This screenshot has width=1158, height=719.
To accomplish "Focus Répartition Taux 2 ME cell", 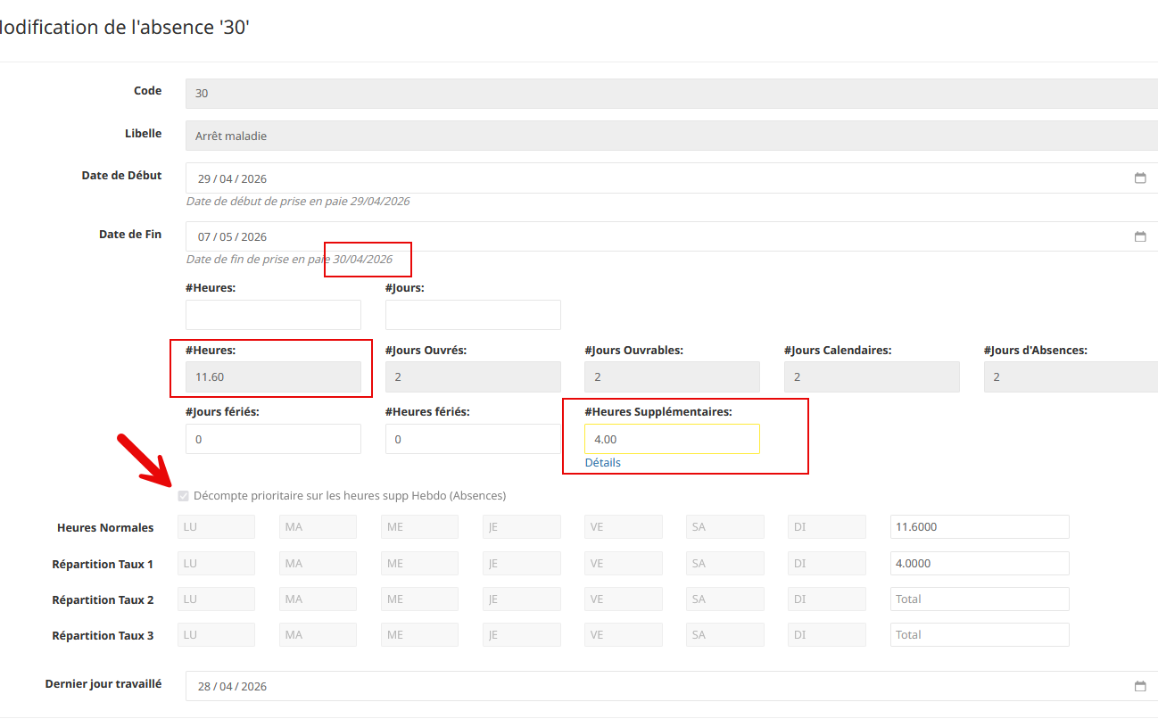I will [x=419, y=599].
